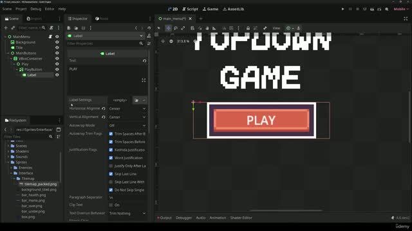Viewport: 412px width, 231px height.
Task: Toggle Do Not Skip Single Line
Action: click(111, 190)
